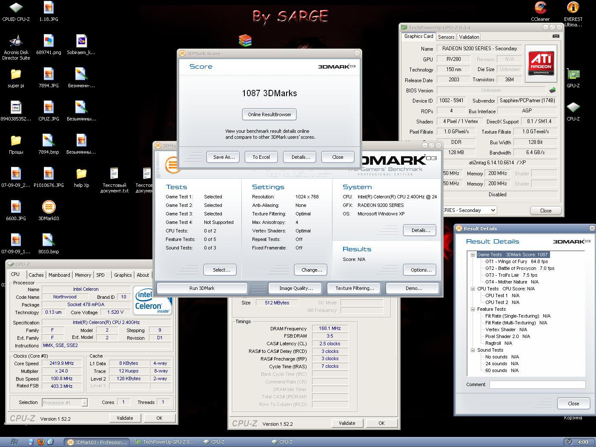Collapse the Feature Tests tree node
The width and height of the screenshot is (596, 447).
(x=473, y=309)
